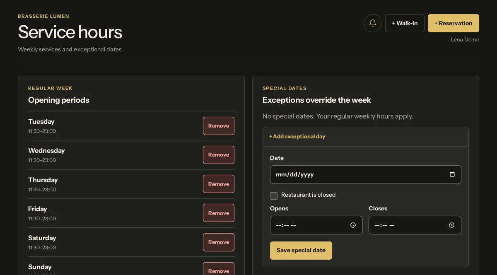Remove the Wednesday opening period

pos(219,155)
